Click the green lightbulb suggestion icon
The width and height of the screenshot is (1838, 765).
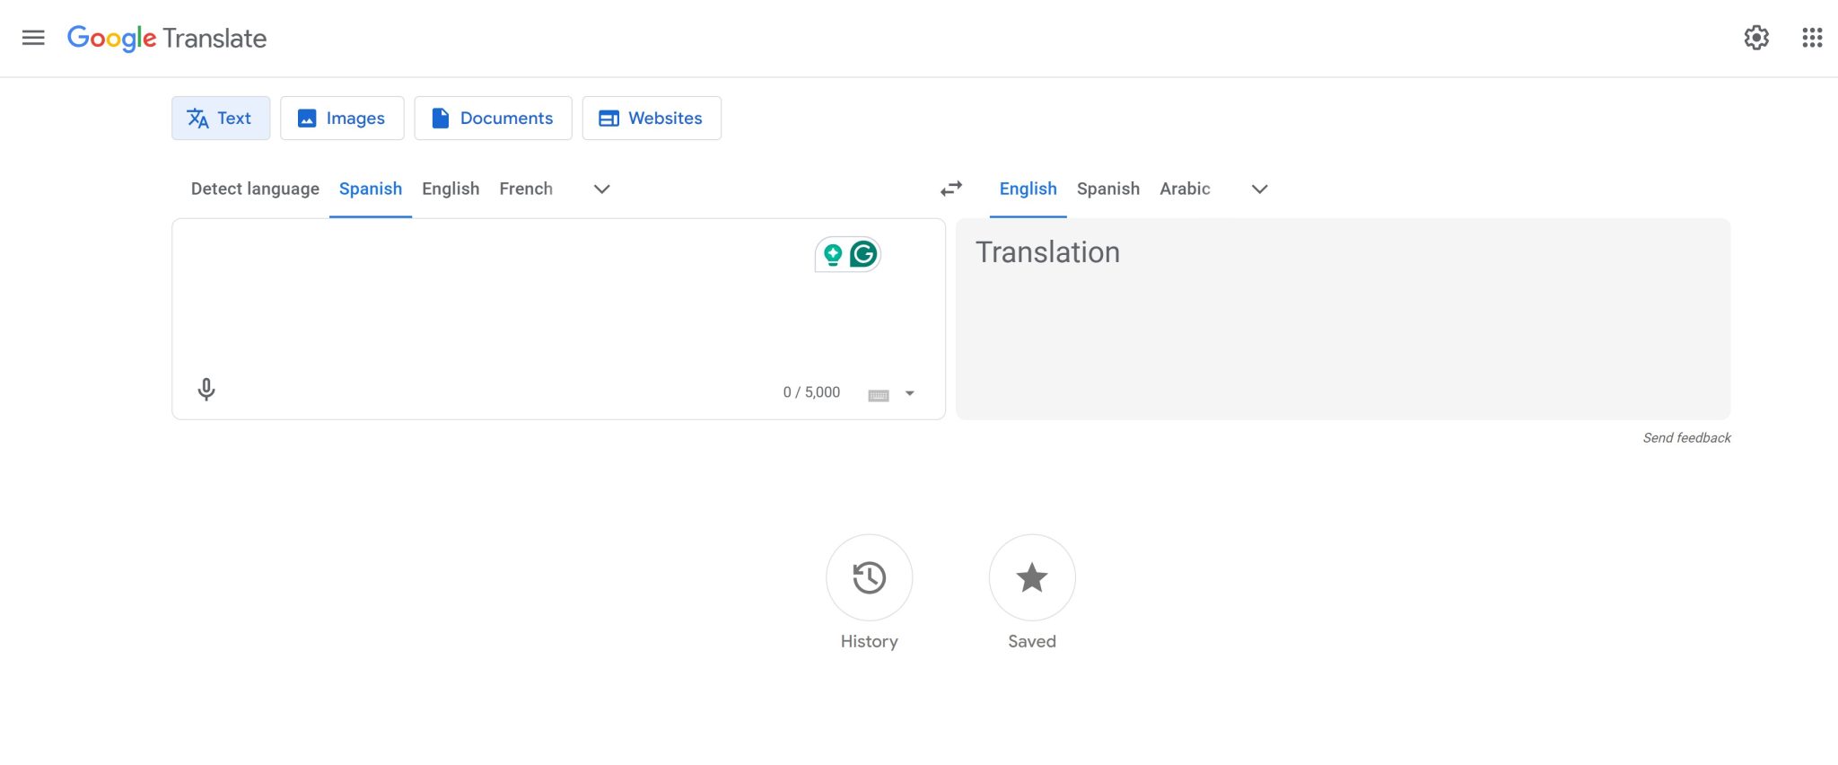click(833, 255)
